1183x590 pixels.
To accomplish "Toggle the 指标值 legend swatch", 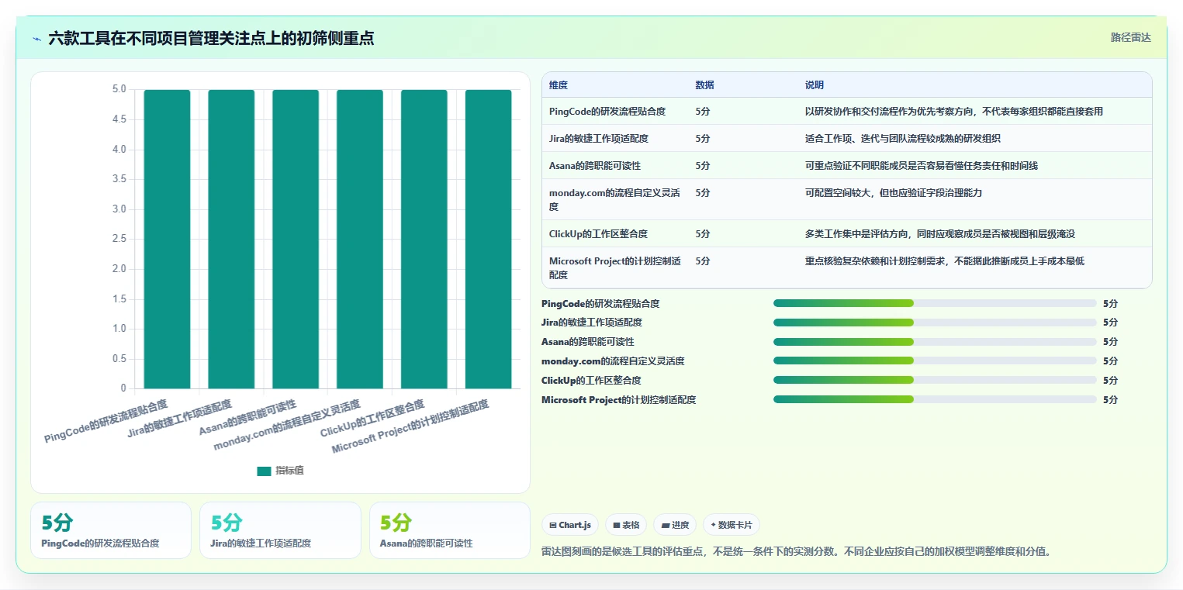I will (x=264, y=471).
